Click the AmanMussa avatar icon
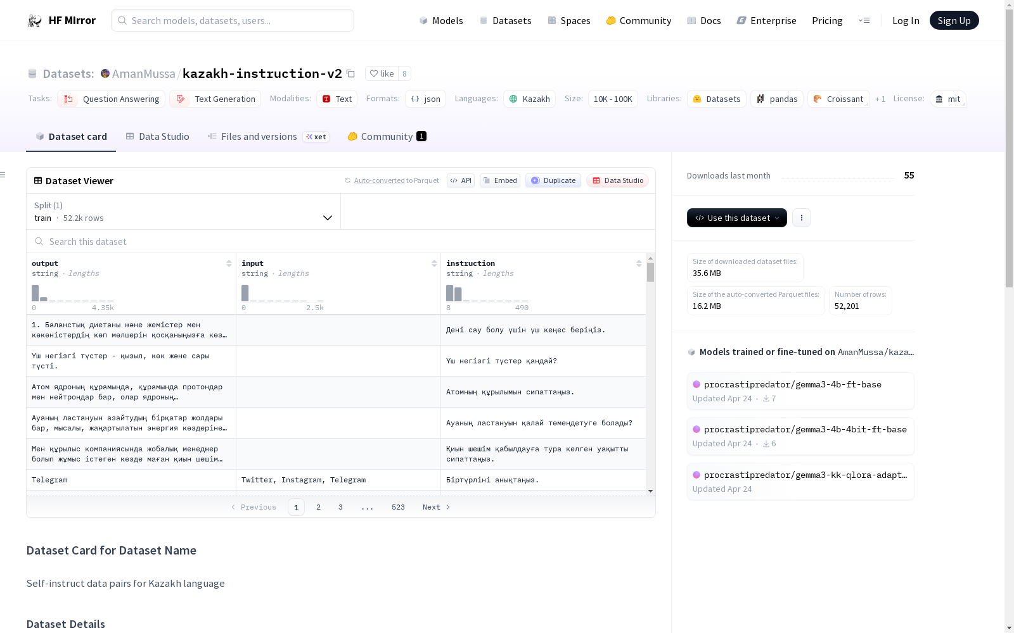Viewport: 1014px width, 633px height. tap(105, 73)
